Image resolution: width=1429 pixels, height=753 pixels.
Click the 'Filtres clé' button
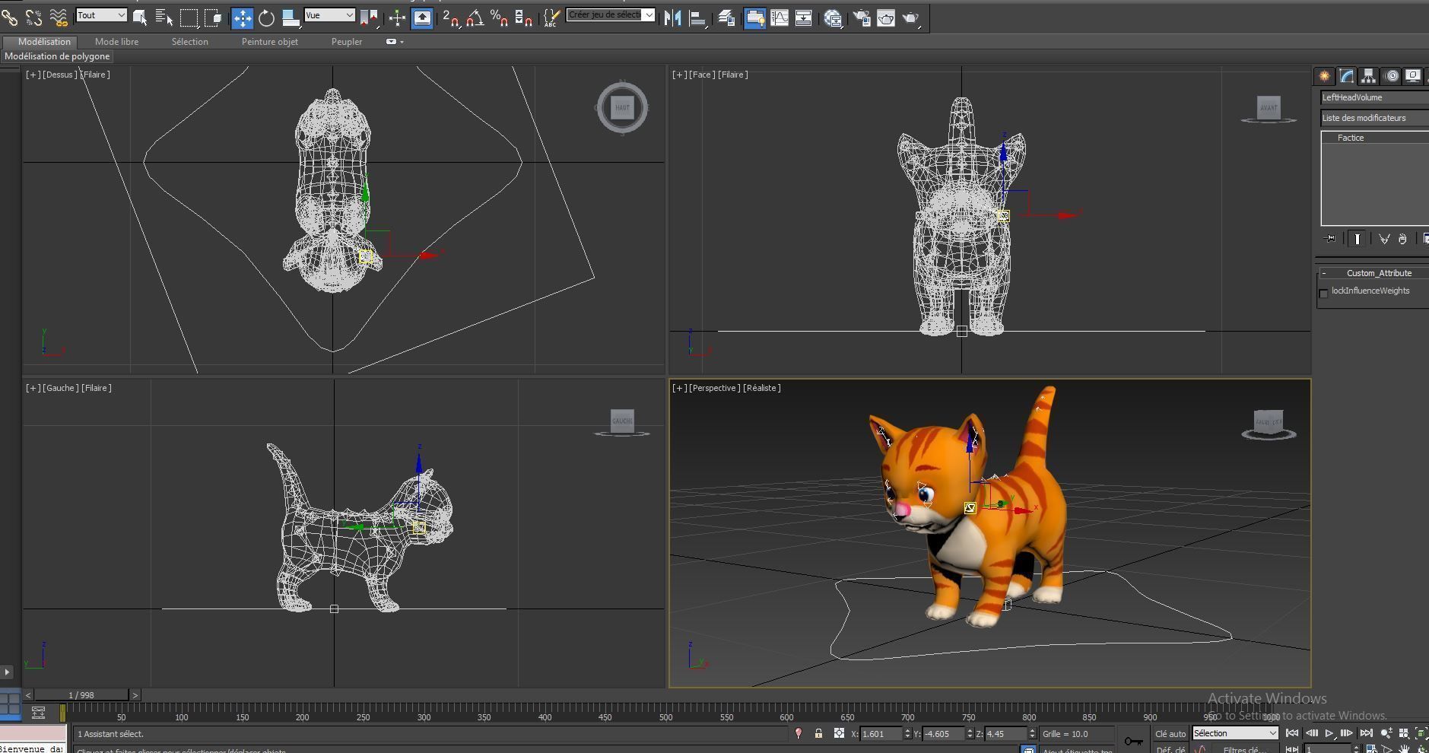(x=1243, y=749)
